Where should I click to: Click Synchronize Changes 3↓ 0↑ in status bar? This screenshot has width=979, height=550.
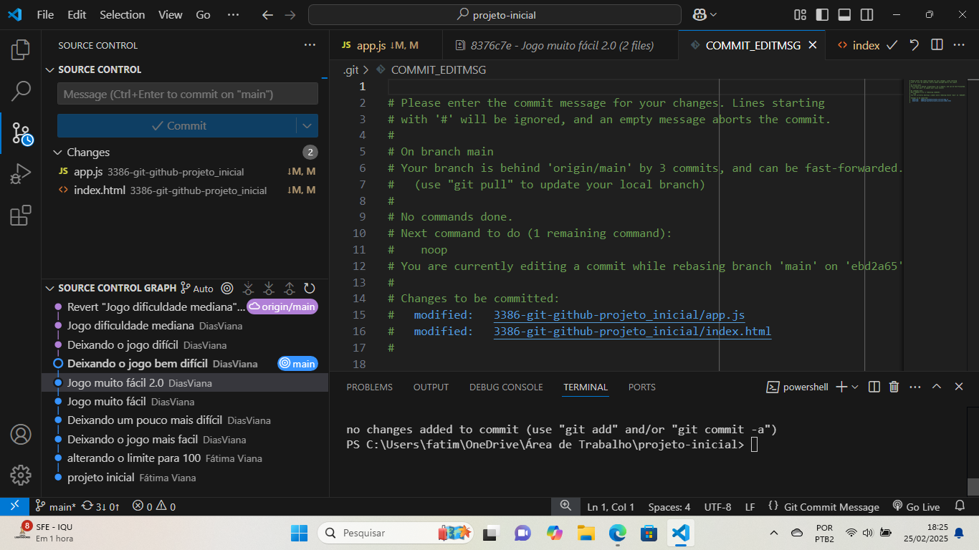[x=100, y=506]
